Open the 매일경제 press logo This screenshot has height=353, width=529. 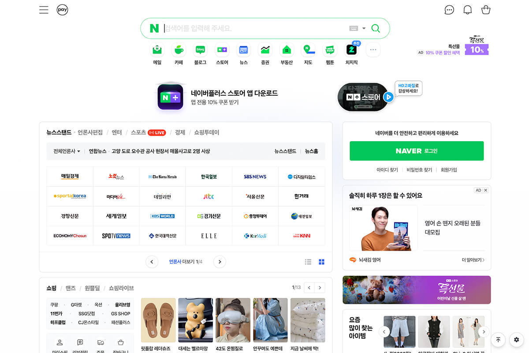pyautogui.click(x=70, y=176)
